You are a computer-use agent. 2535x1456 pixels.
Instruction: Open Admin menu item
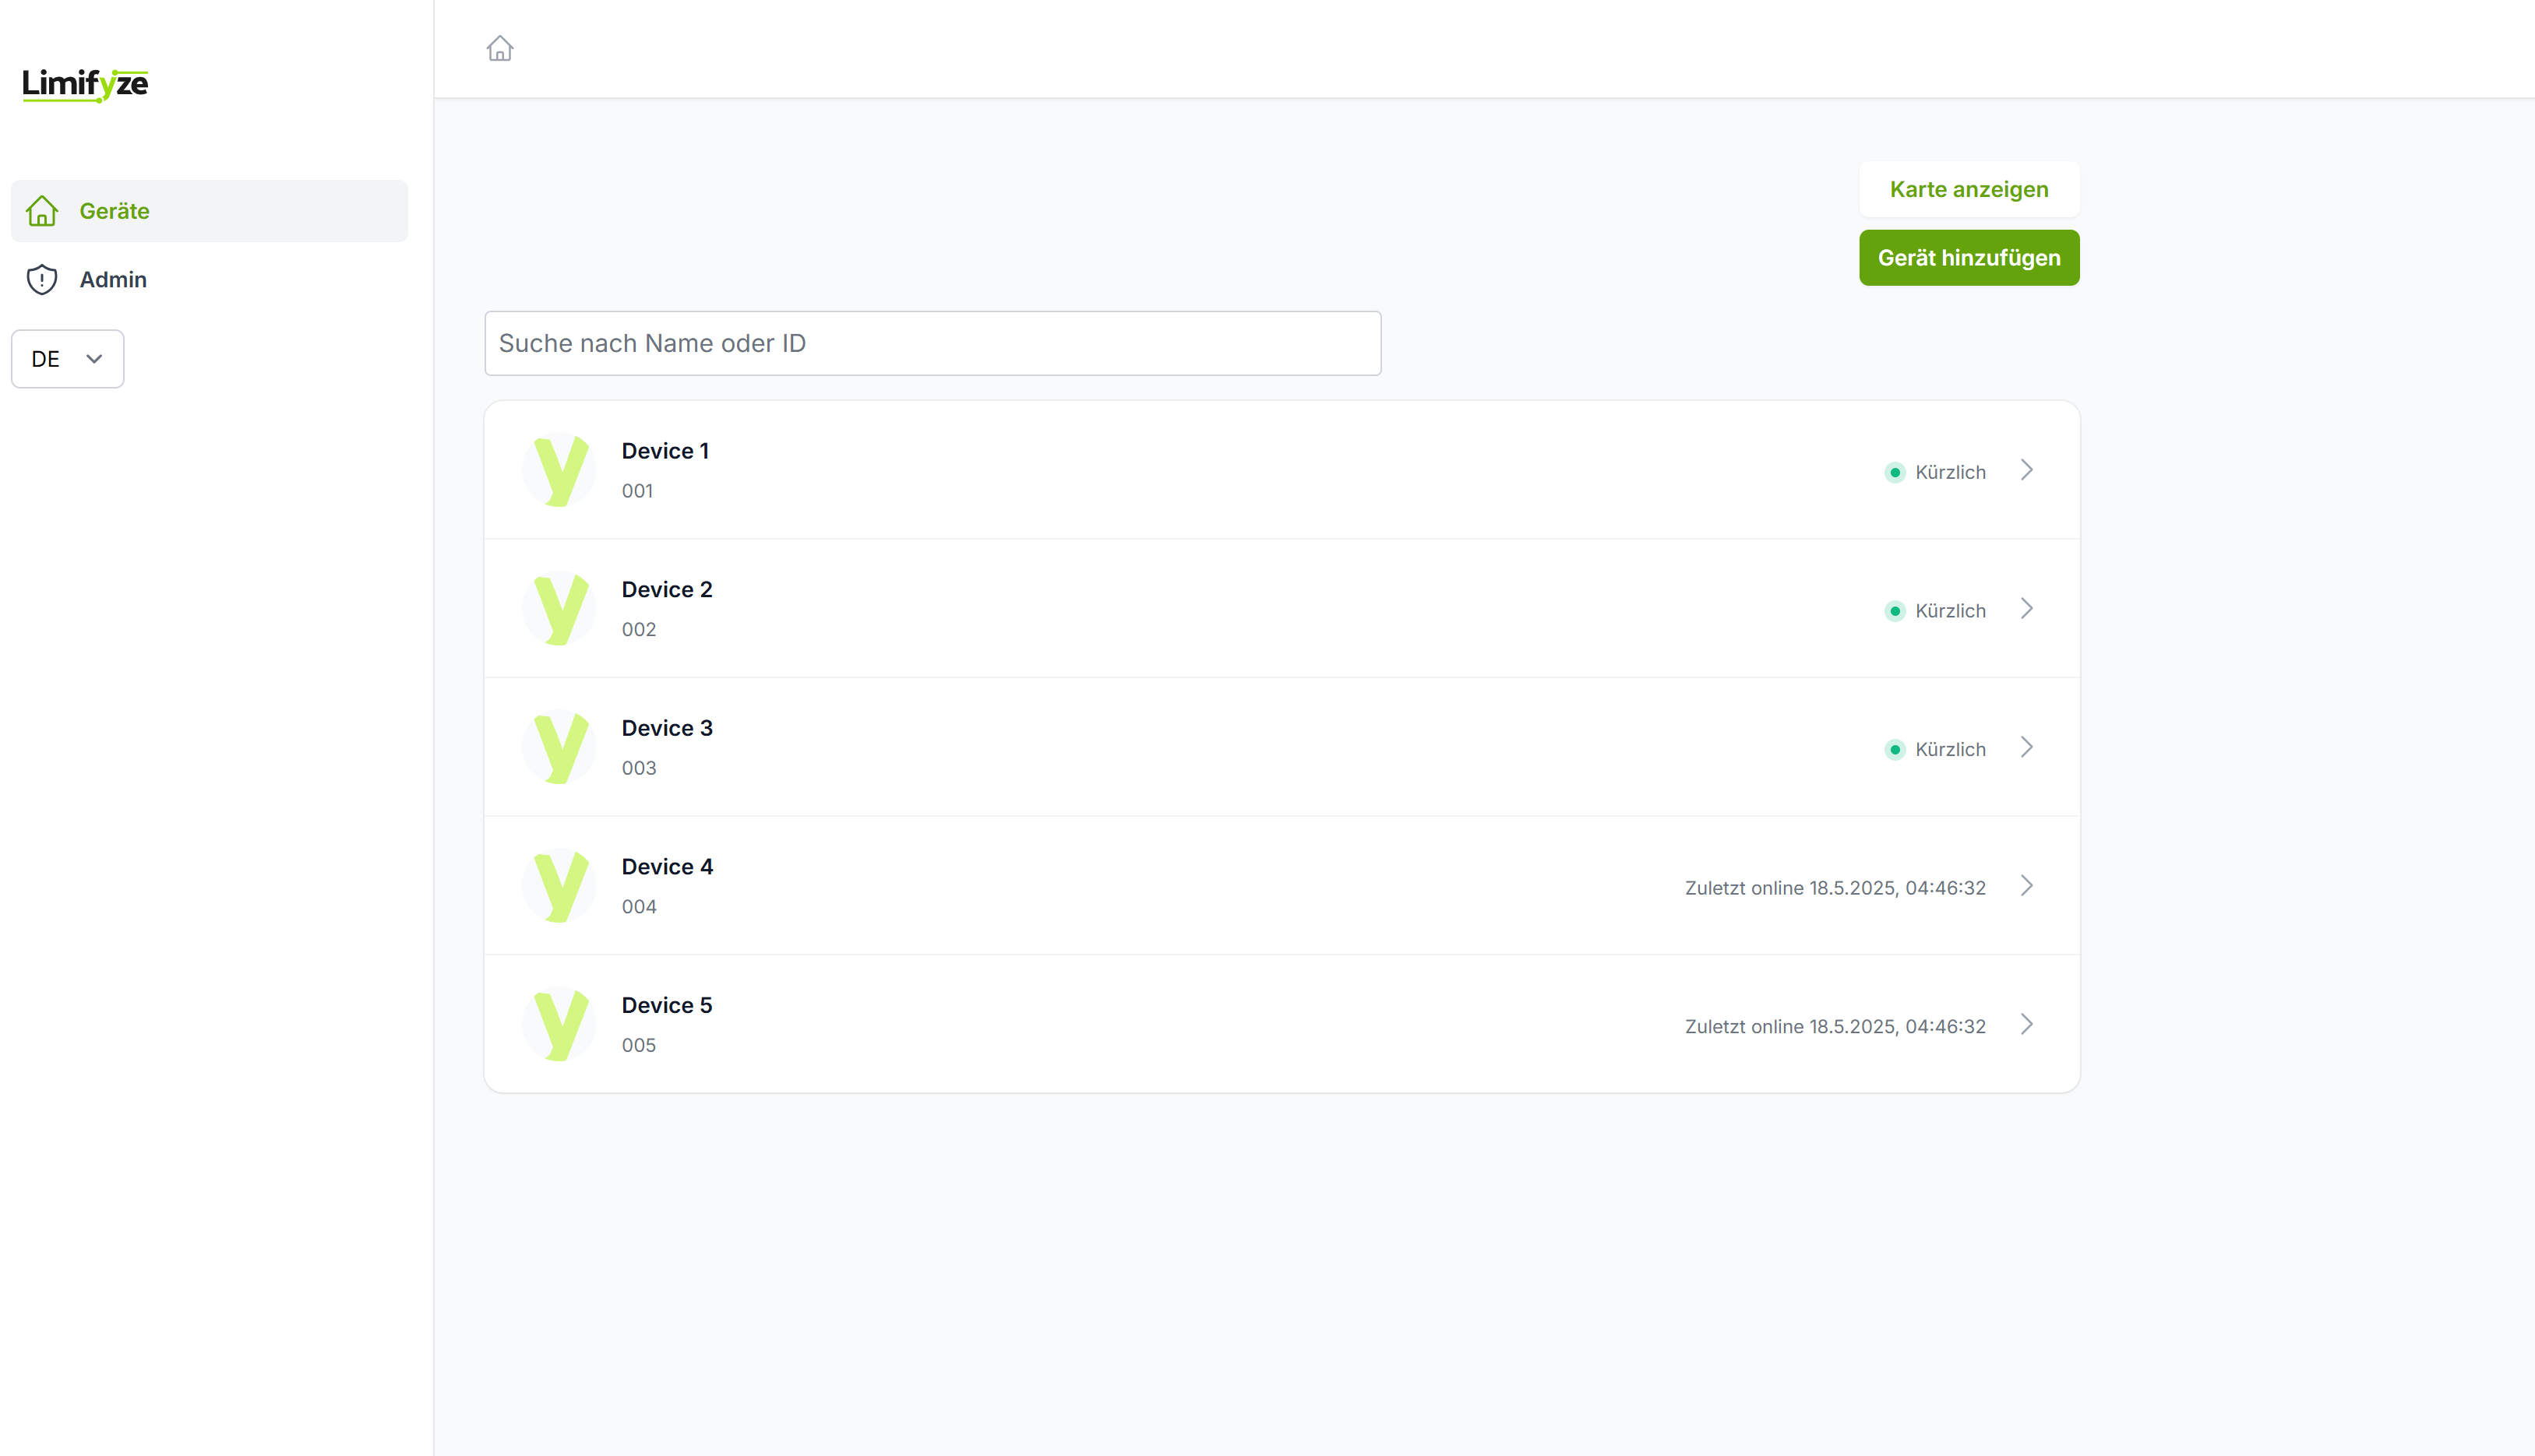coord(113,279)
